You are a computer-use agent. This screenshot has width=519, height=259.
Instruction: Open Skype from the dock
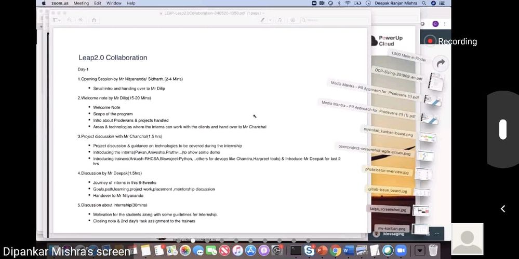(x=310, y=251)
